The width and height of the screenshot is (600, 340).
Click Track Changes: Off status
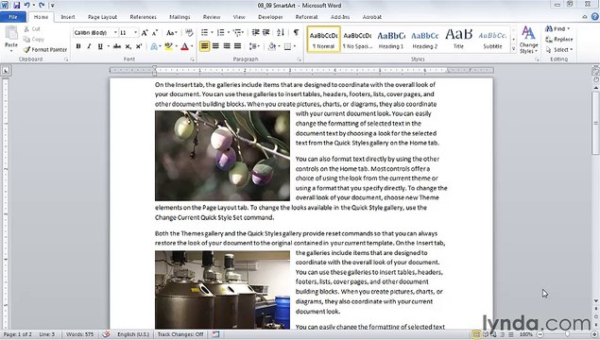tap(180, 334)
